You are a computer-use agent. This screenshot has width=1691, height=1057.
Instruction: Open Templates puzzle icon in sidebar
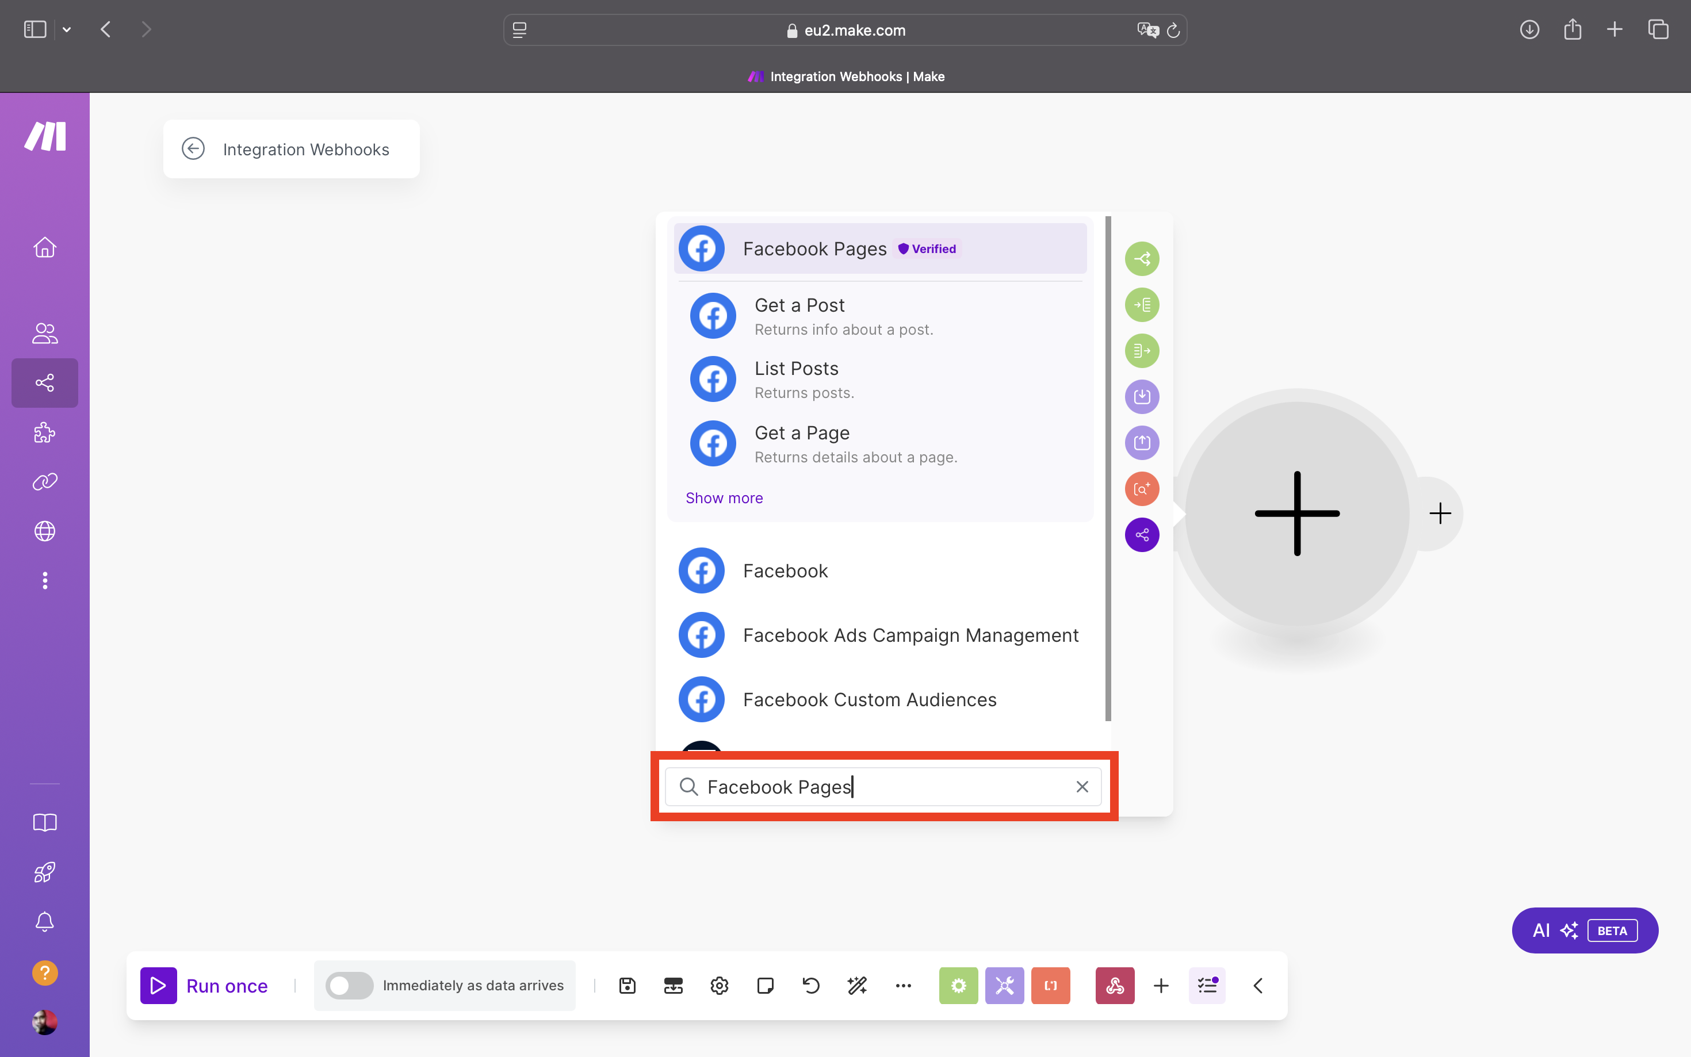click(x=45, y=432)
